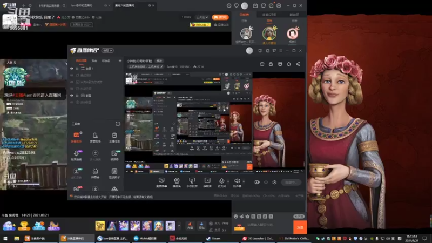Viewport: 432px width, 243px height.
Task: Open the favorites heart icon in Douyu client
Action: click(237, 5)
